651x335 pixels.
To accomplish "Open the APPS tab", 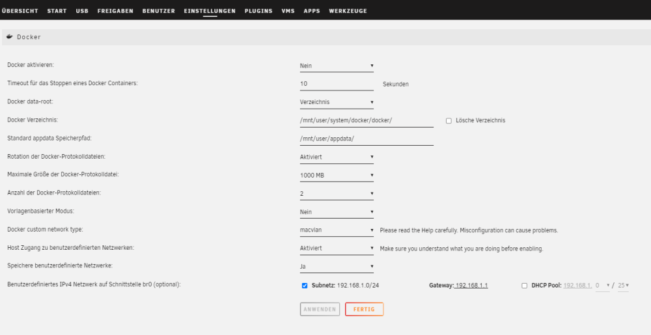I will (312, 11).
